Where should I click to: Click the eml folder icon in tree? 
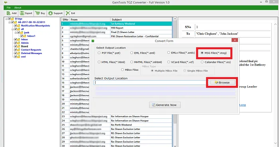(18, 57)
